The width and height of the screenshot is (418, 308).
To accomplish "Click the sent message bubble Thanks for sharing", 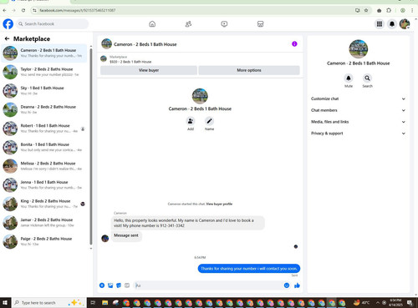I will (x=249, y=269).
